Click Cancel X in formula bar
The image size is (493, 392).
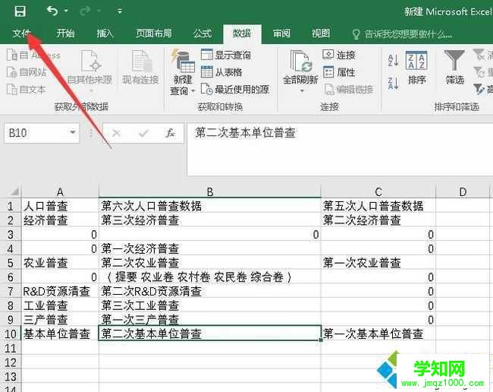[x=116, y=133]
